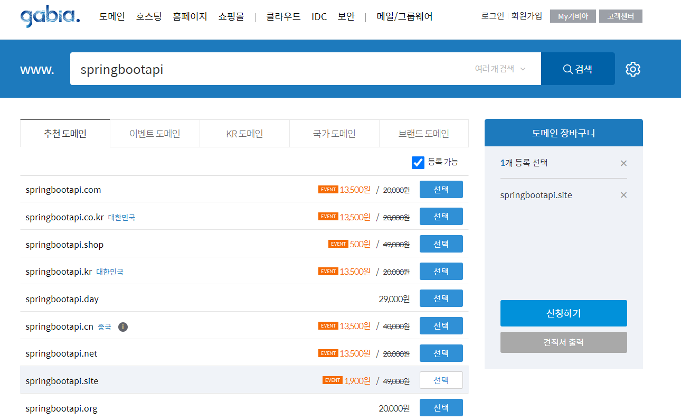Click the 29,000원 price for springbootapi.day
This screenshot has height=420, width=681.
pyautogui.click(x=394, y=299)
